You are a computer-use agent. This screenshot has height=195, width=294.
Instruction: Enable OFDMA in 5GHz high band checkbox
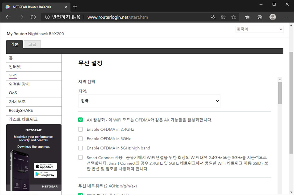tap(80, 148)
